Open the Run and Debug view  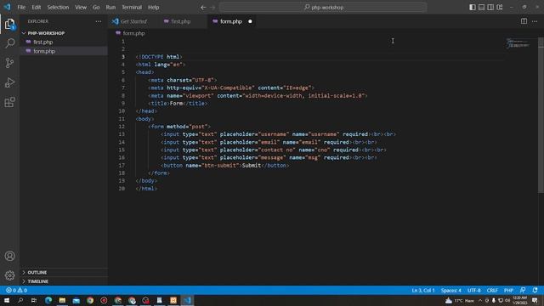pos(9,82)
